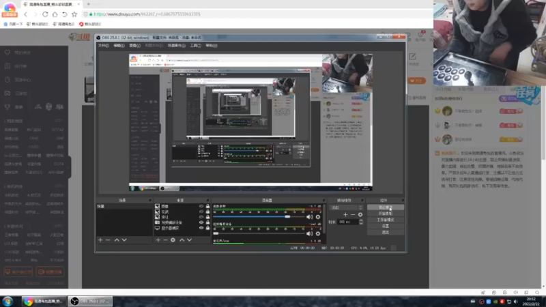The height and width of the screenshot is (307, 546).
Task: Open OBS 设置 from the controls panel
Action: [386, 226]
